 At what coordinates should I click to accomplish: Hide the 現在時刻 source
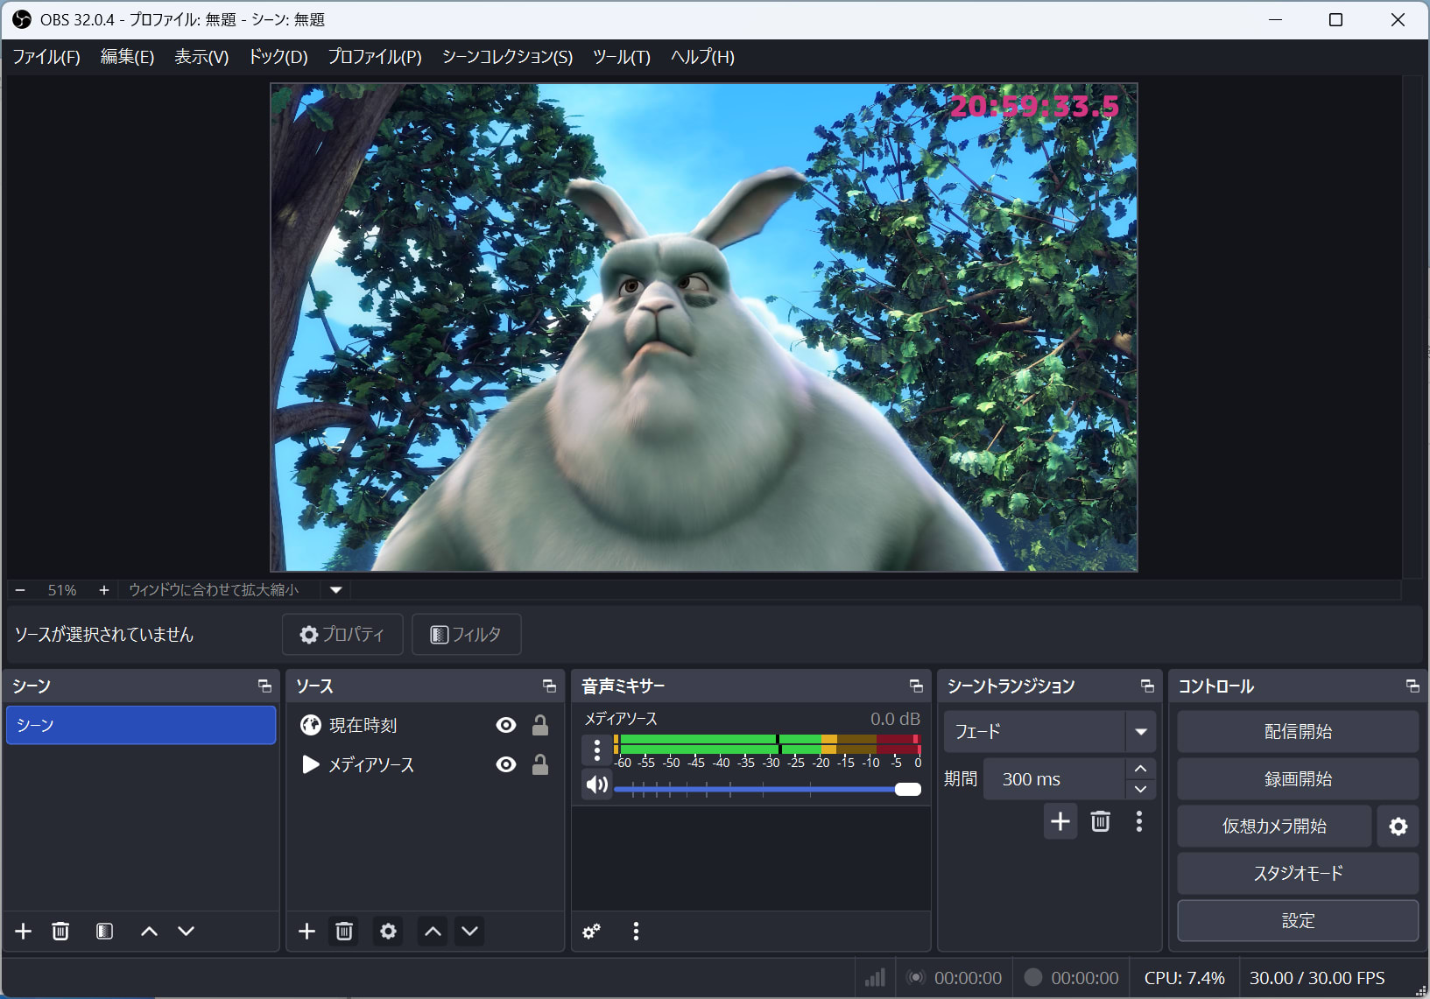(x=505, y=725)
